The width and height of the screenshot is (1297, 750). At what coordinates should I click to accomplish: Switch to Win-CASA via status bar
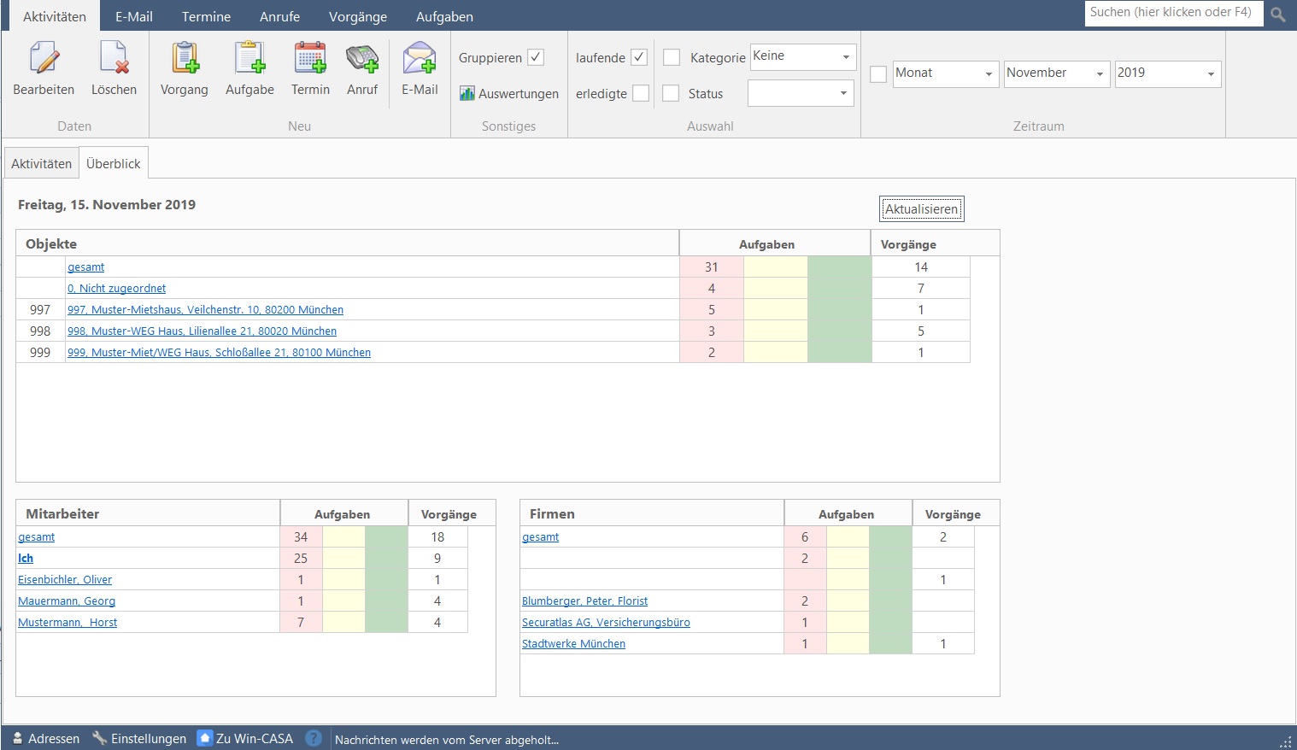pos(245,739)
